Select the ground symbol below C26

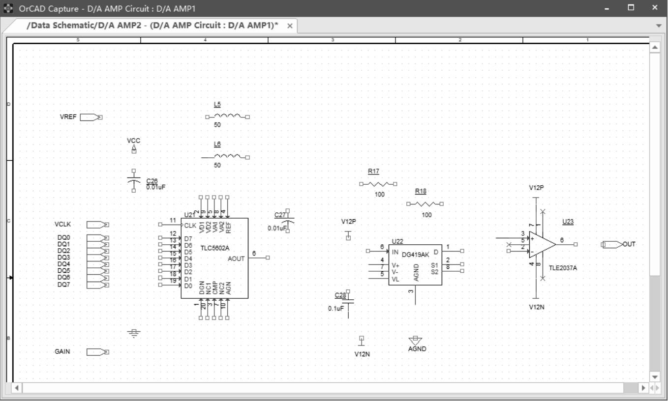134,333
